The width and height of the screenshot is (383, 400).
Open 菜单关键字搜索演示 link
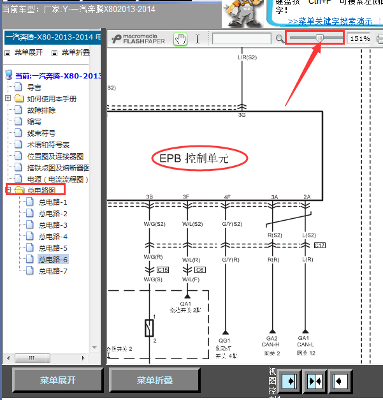pyautogui.click(x=330, y=21)
